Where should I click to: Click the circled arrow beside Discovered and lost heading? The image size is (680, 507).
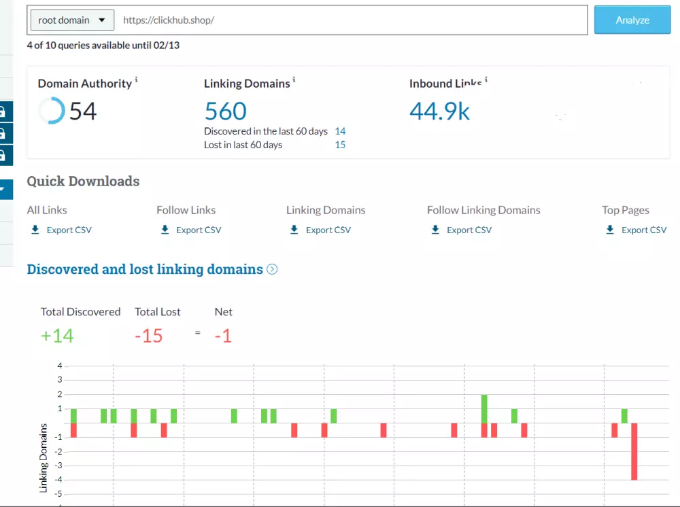tap(272, 269)
